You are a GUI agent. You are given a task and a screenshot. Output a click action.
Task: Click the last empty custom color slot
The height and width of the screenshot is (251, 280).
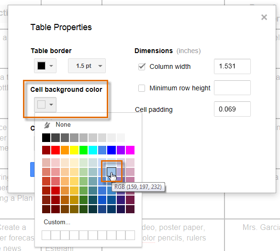[x=130, y=235]
